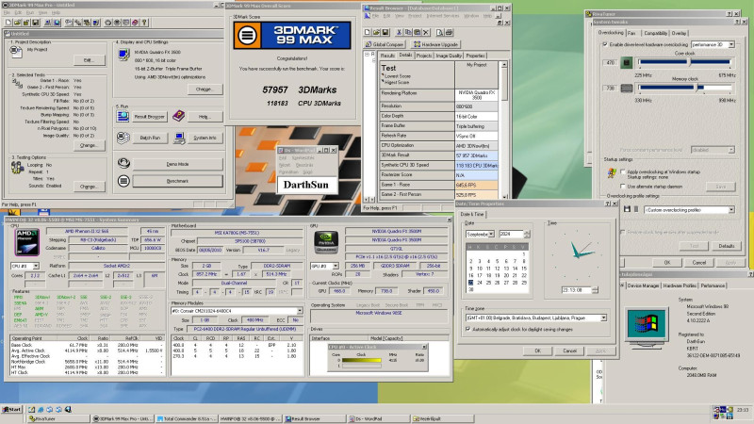
Task: Click the Start button on taskbar
Action: (11, 410)
